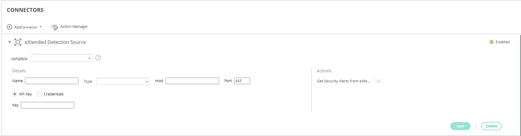Open the AddConnector dropdown arrow
This screenshot has width=521, height=136.
(x=40, y=27)
